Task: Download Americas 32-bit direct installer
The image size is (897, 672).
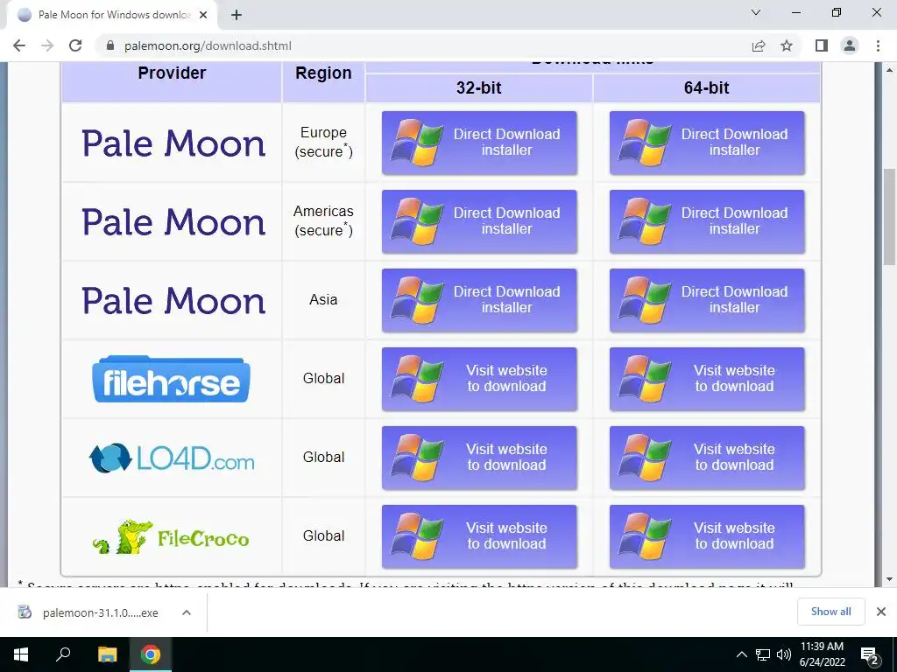Action: (479, 221)
